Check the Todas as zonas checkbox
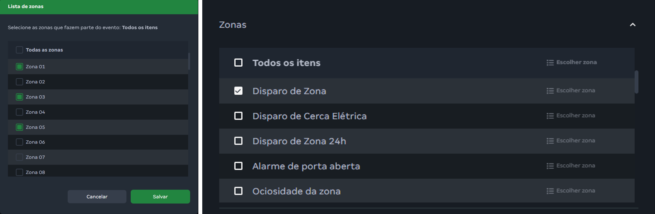This screenshot has width=655, height=214. (x=19, y=50)
